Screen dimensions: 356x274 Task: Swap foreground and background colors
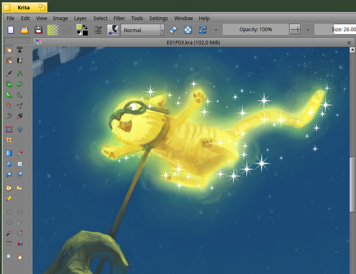tap(85, 27)
